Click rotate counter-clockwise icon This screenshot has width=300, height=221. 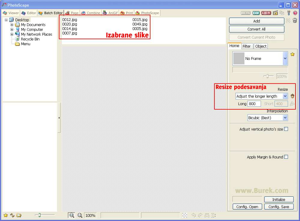coord(194,215)
